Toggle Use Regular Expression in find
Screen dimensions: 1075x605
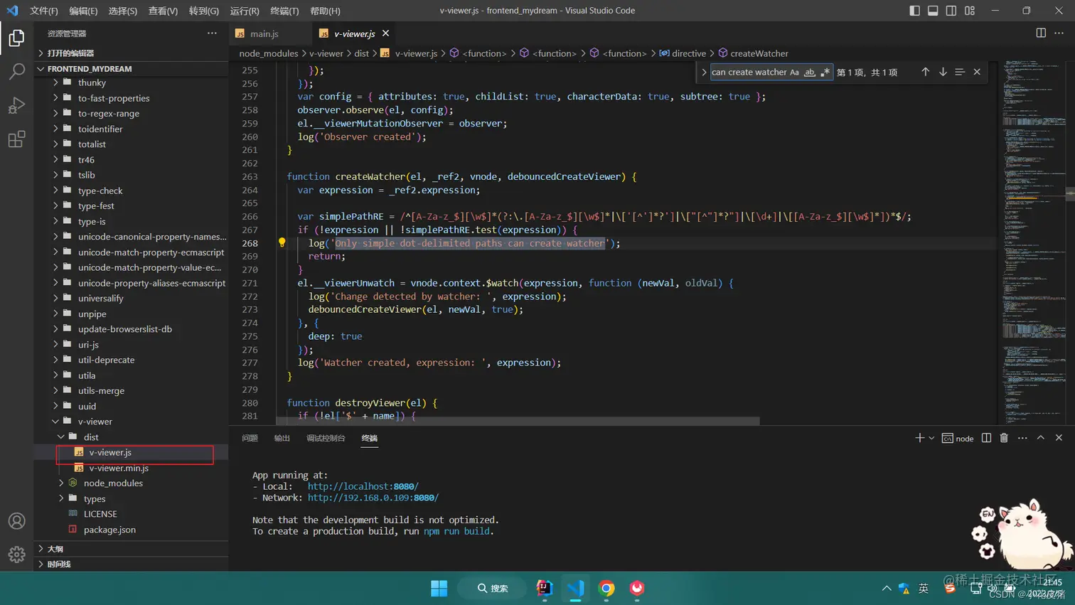(x=825, y=72)
